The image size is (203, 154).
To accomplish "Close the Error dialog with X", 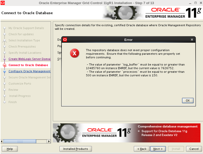I will (192, 40).
